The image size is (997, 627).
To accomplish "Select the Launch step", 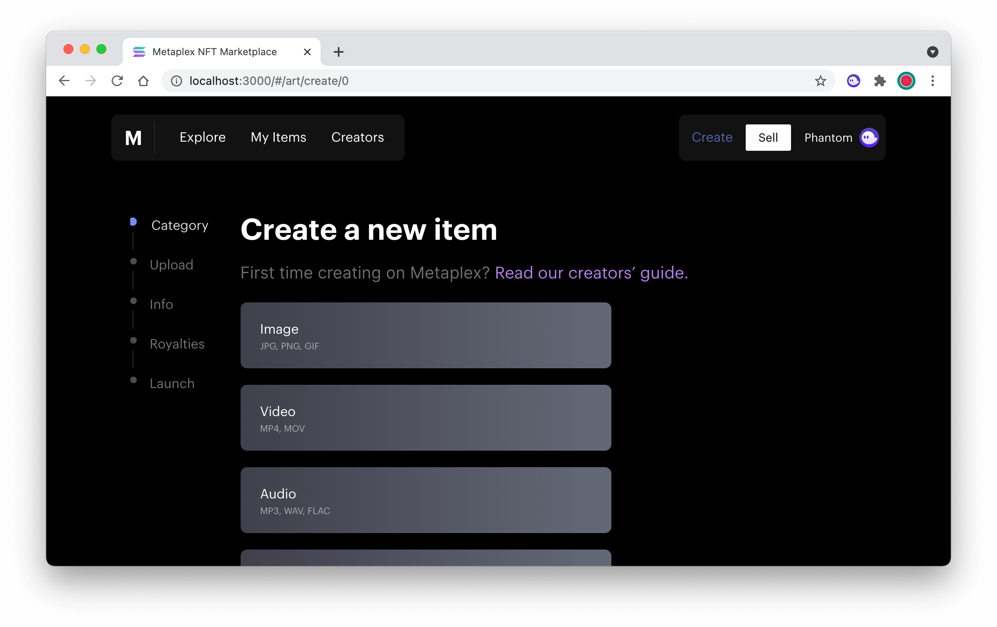I will 172,384.
